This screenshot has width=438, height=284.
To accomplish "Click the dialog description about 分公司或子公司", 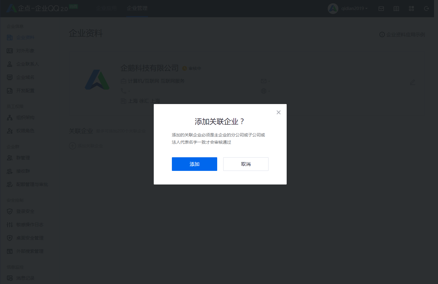I will [x=218, y=139].
